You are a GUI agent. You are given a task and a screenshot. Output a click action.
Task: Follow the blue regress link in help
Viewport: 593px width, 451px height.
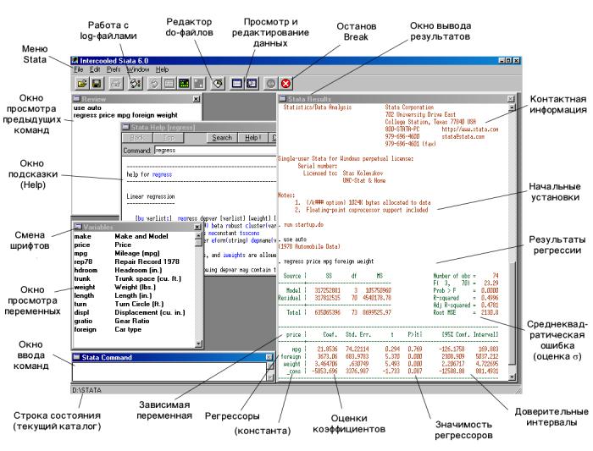click(x=162, y=174)
